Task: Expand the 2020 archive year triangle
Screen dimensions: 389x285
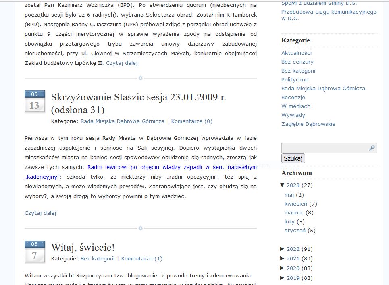Action: [282, 268]
